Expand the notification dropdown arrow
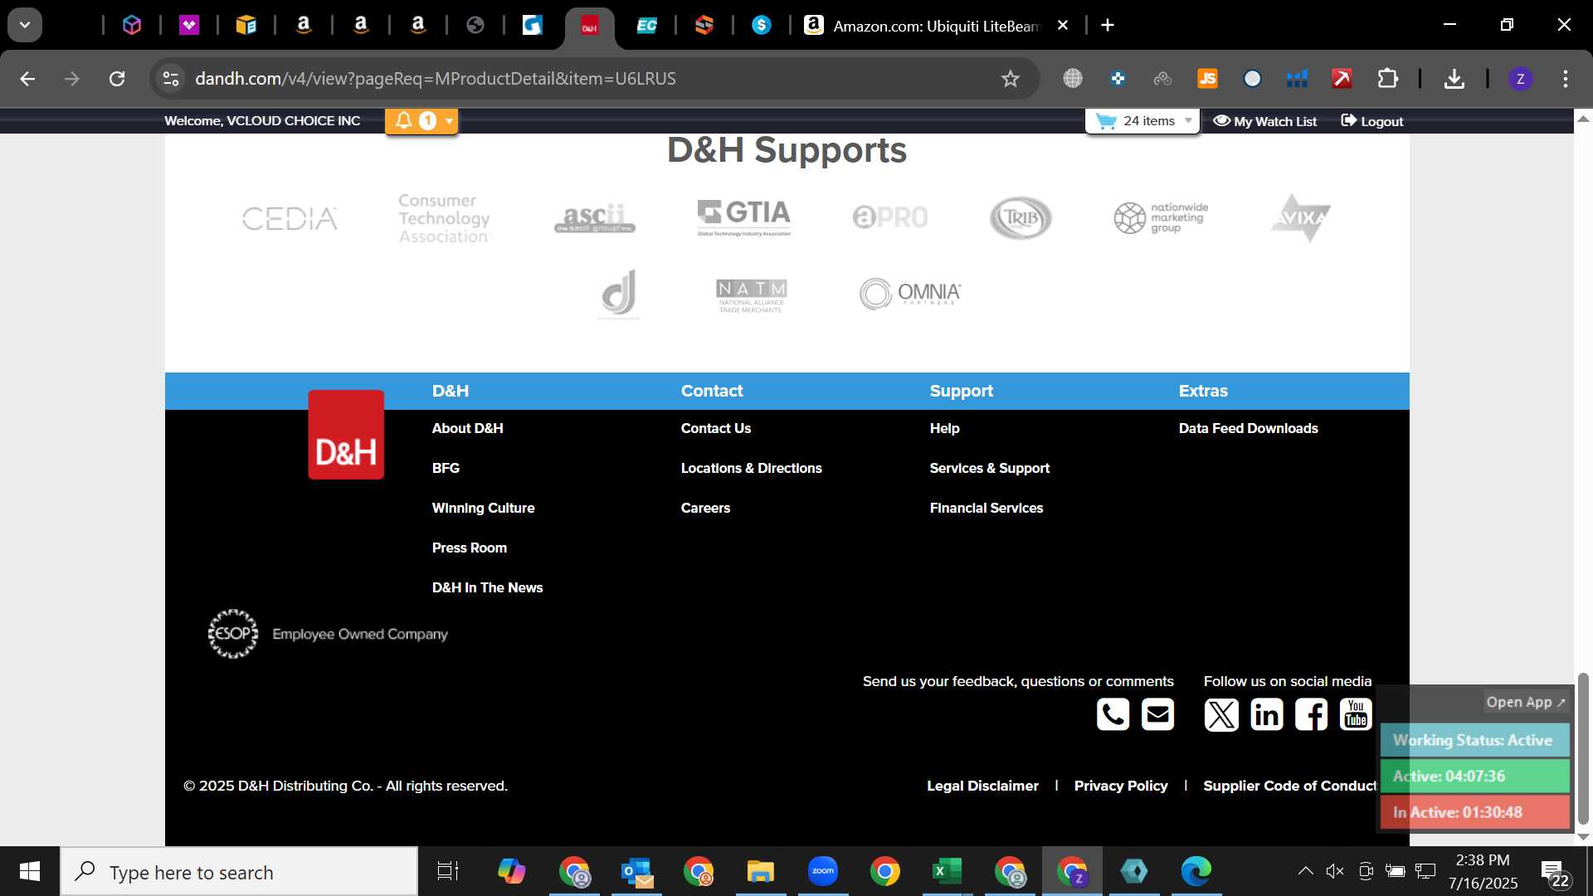Image resolution: width=1593 pixels, height=896 pixels. pos(449,121)
